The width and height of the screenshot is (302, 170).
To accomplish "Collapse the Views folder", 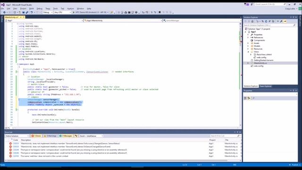I will click(248, 52).
